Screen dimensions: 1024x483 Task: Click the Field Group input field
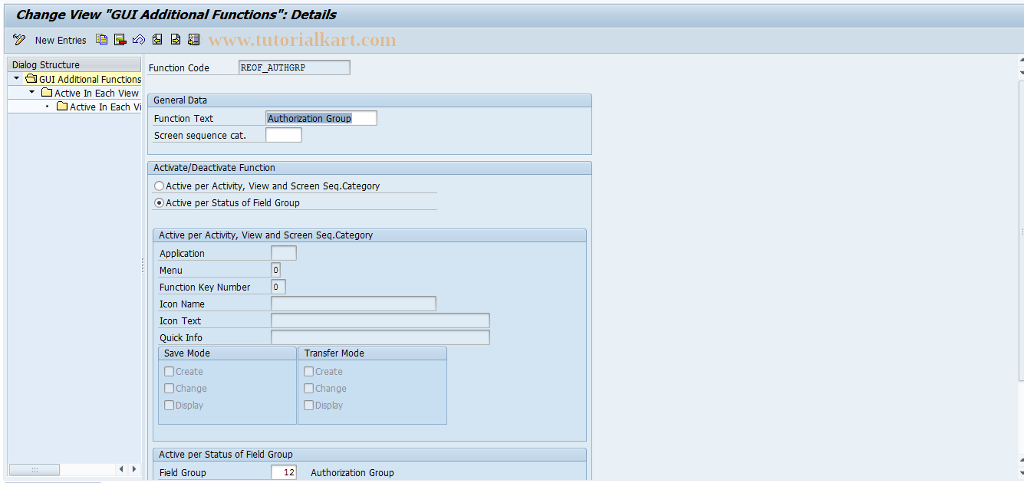click(284, 472)
